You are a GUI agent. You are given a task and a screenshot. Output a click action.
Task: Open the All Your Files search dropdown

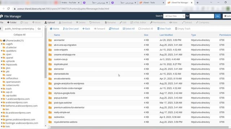[x=174, y=16]
